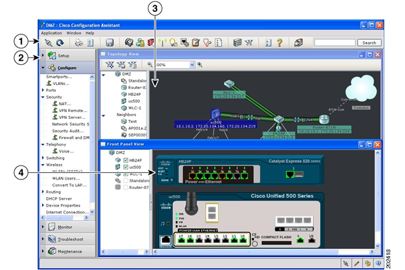Image resolution: width=405 pixels, height=270 pixels.
Task: Click the Save floppy disk icon
Action: pos(110,43)
